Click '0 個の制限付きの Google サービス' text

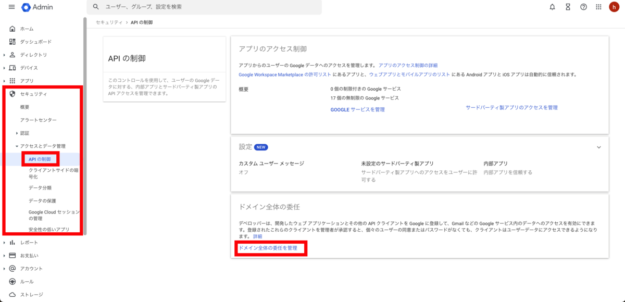366,89
